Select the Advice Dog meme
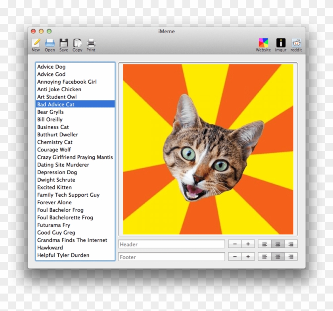Viewport: 333px width, 311px height. tap(51, 67)
